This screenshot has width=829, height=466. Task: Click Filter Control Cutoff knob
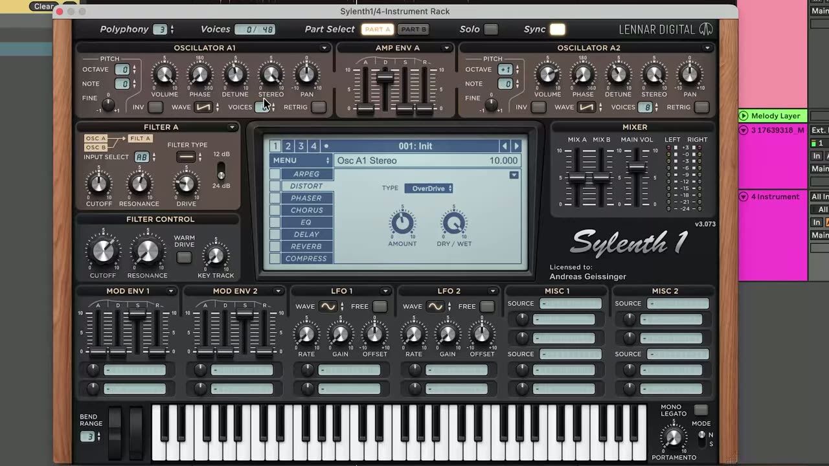tap(103, 252)
